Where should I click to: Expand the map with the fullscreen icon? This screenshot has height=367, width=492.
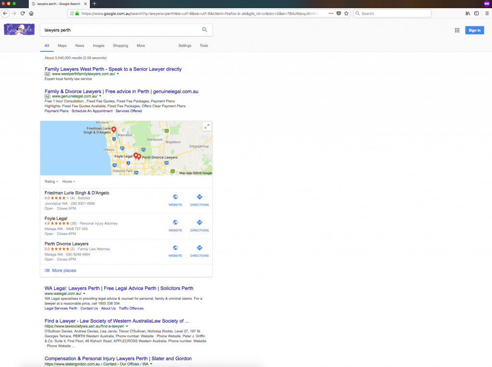click(207, 126)
